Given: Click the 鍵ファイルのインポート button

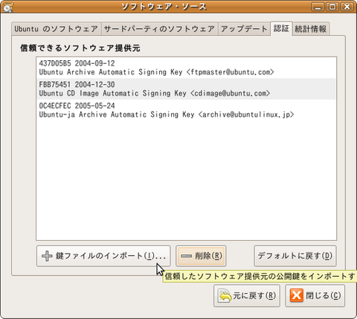Looking at the screenshot, I should point(103,256).
